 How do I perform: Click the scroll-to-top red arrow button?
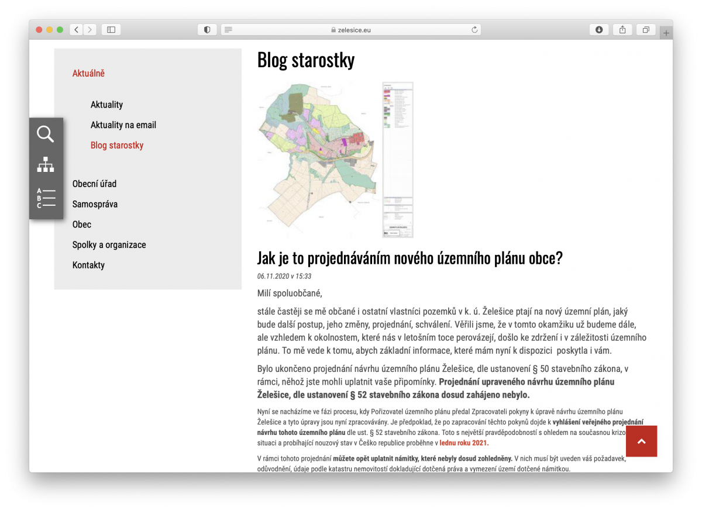(x=641, y=441)
